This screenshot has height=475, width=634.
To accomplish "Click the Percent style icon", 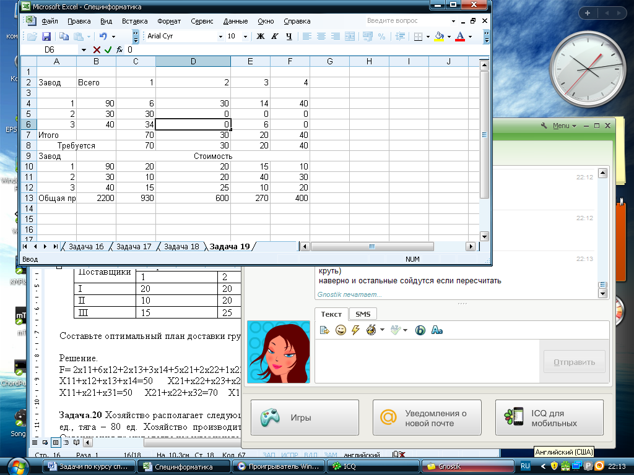I will pyautogui.click(x=381, y=36).
